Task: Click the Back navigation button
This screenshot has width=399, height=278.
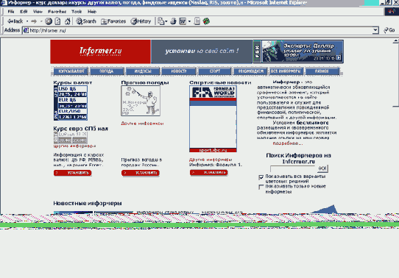Action: pyautogui.click(x=15, y=21)
